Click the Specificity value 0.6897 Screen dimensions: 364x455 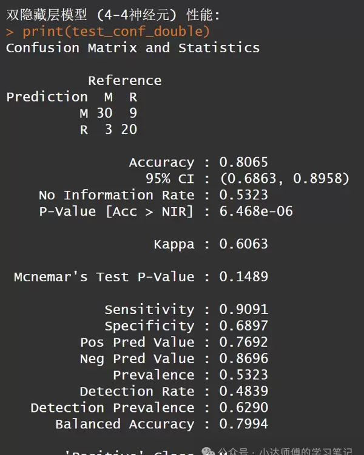pos(243,326)
